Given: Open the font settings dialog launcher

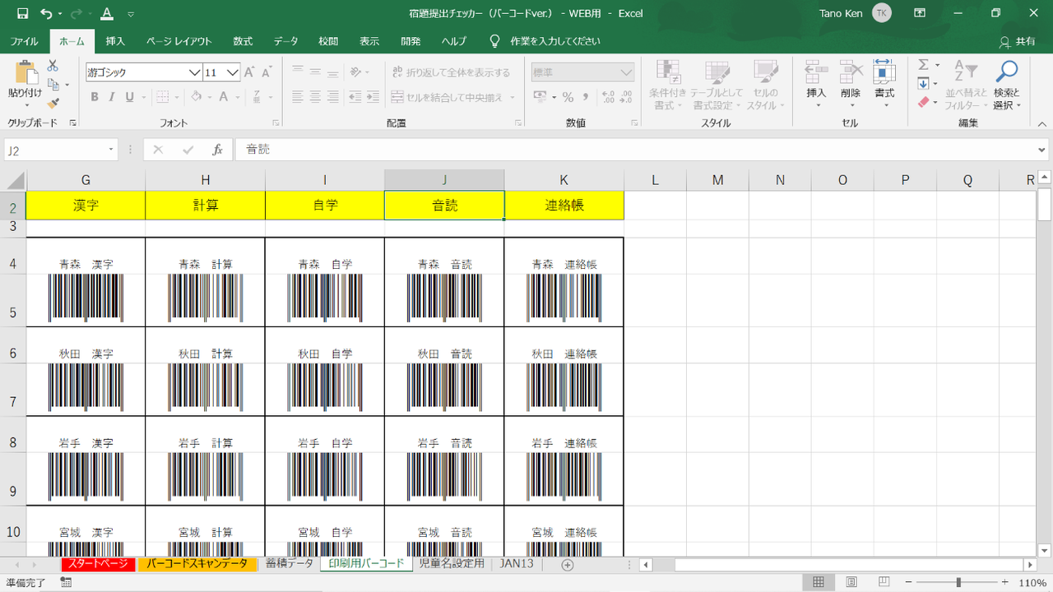Looking at the screenshot, I should coord(275,123).
